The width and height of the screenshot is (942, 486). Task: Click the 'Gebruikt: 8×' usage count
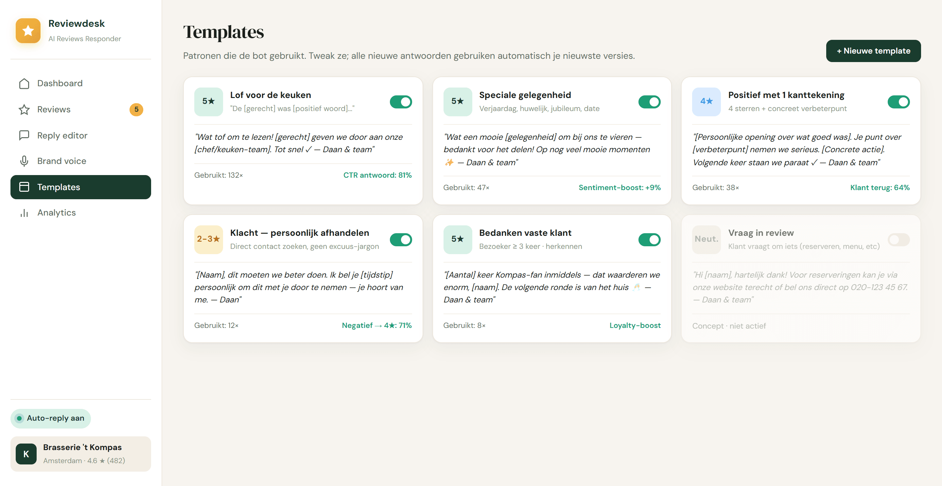464,325
